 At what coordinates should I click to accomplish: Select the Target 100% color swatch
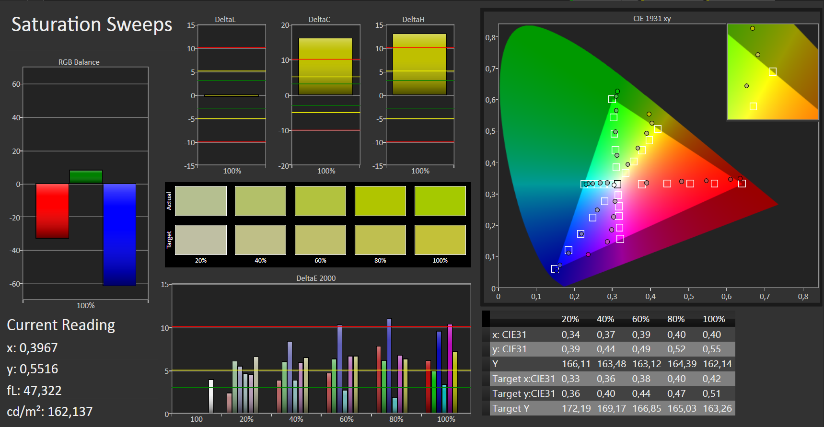coord(440,240)
